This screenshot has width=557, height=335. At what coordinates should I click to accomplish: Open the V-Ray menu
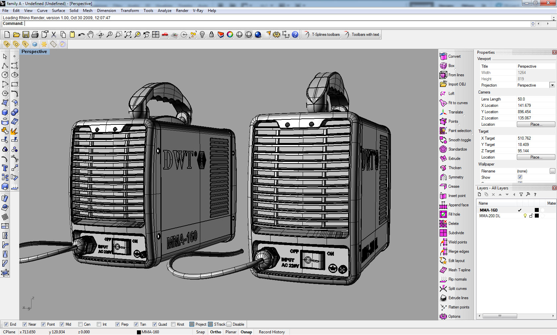tap(198, 11)
